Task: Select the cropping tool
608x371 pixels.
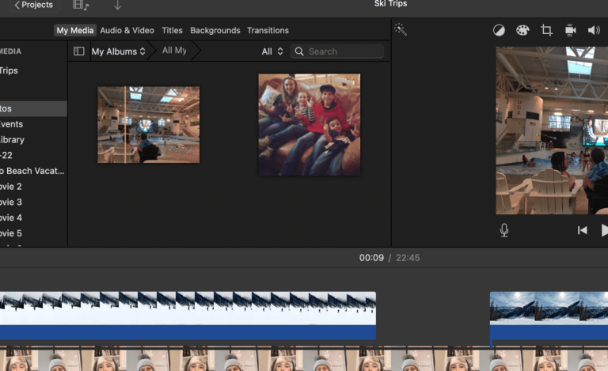Action: (x=546, y=30)
